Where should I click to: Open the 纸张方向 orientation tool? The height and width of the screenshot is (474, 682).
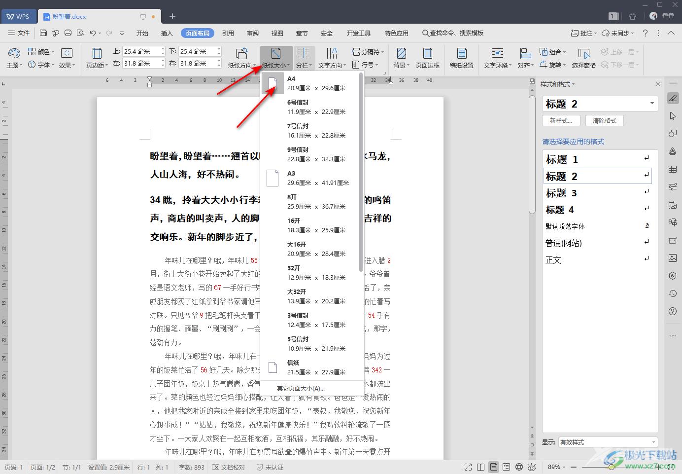point(241,58)
